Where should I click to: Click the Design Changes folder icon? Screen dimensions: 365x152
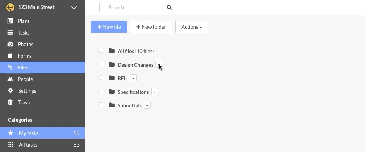pos(112,64)
